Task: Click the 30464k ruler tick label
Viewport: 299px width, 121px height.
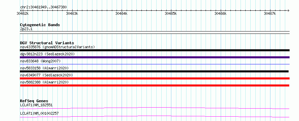Action: [x=122, y=13]
